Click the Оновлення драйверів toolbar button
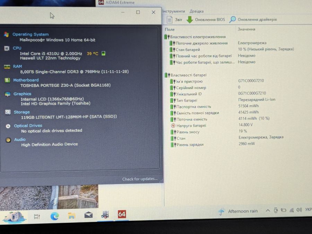Viewport: 312px width, 234px height. pos(253,19)
